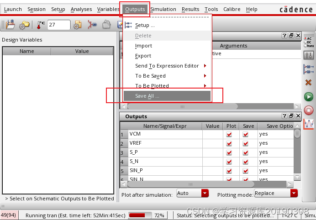The image size is (316, 220).
Task: Click the help button of Outputs panel
Action: 284,116
